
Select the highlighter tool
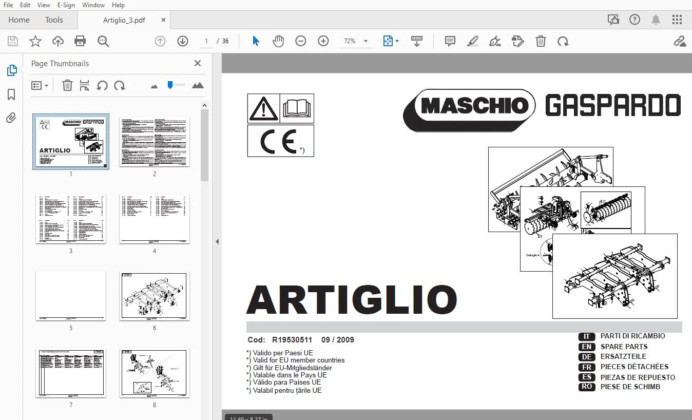coord(473,41)
